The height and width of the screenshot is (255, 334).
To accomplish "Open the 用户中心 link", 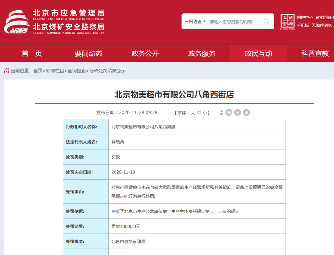I will [x=305, y=18].
